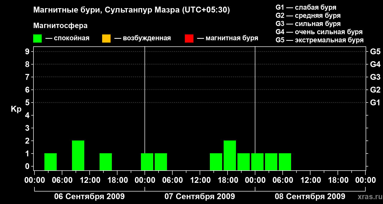The width and height of the screenshot is (383, 204).
Task: Click the '— спокойная' legend label
Action: click(67, 39)
